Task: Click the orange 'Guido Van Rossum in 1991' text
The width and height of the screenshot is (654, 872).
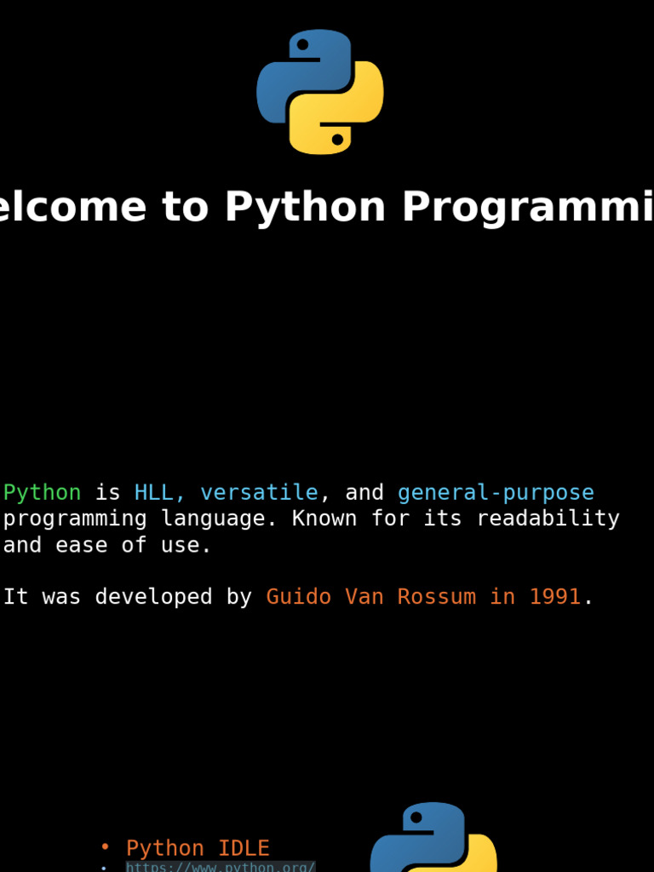Action: click(x=423, y=597)
